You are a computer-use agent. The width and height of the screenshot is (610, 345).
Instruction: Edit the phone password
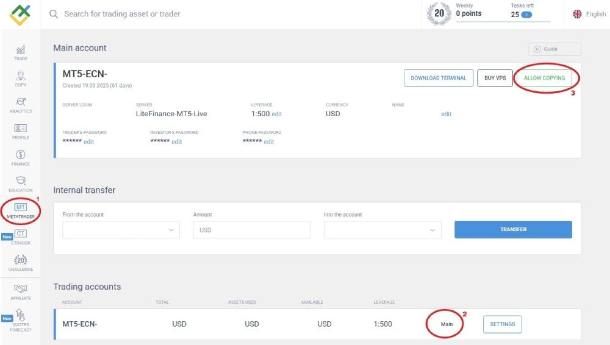pos(269,142)
